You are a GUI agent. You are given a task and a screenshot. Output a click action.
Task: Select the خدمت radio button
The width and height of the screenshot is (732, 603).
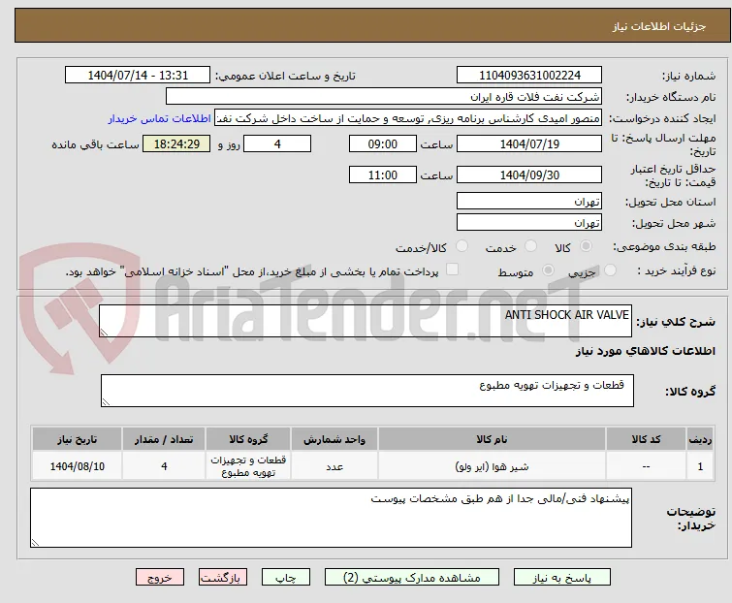tap(530, 246)
